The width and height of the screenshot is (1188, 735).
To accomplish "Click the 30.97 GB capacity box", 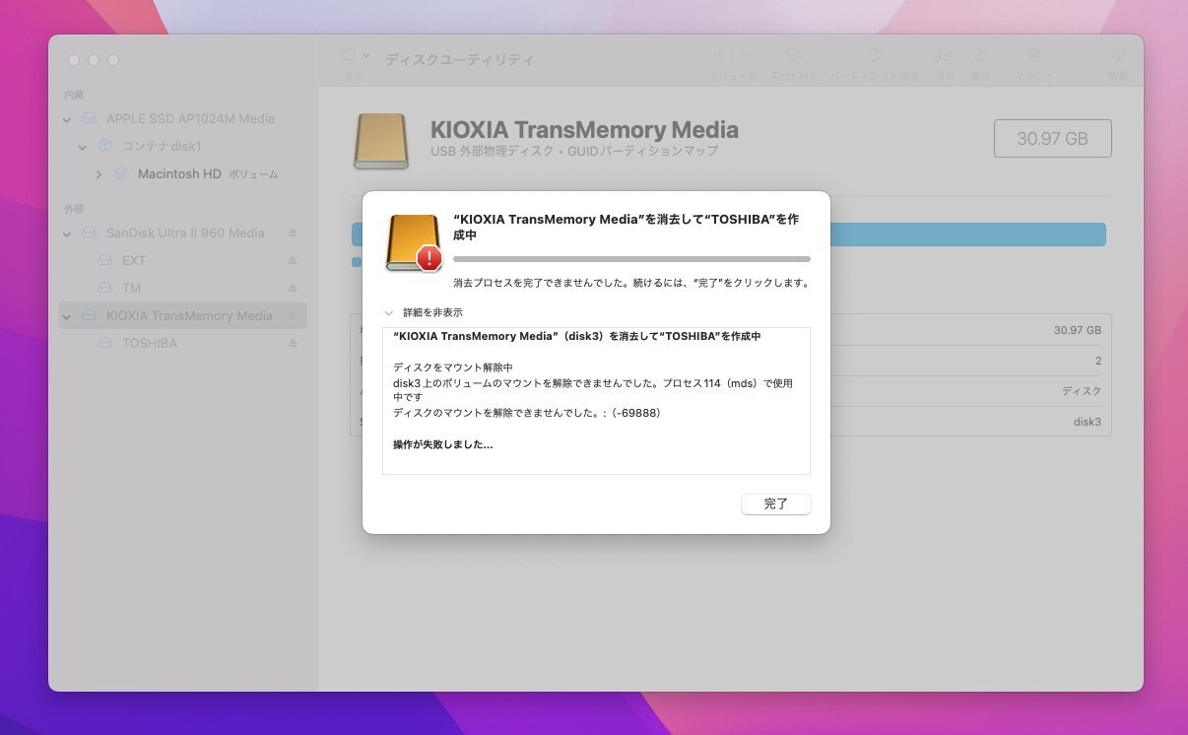I will [1052, 139].
